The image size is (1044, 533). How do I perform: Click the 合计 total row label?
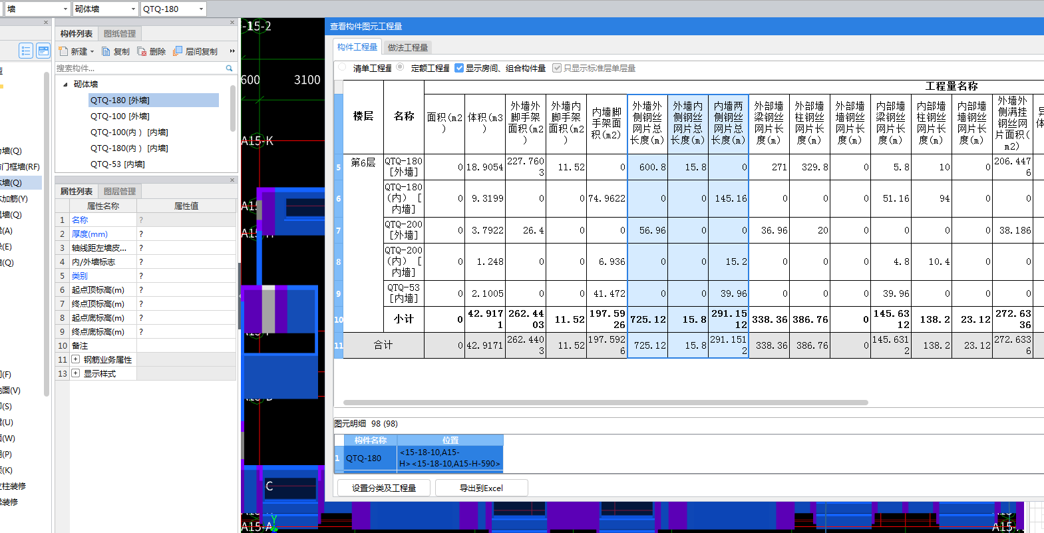point(383,345)
